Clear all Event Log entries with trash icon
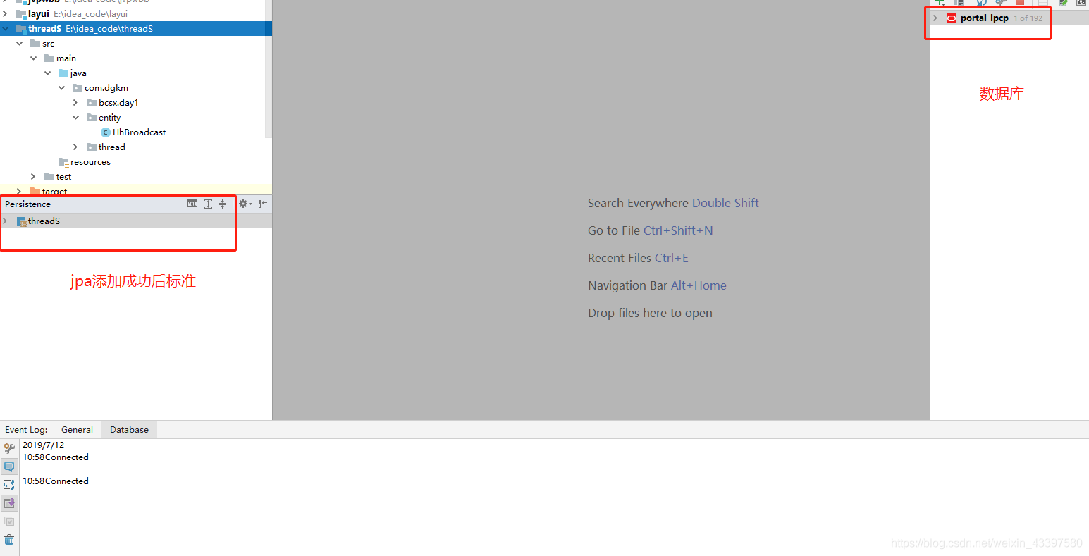1089x556 pixels. tap(9, 540)
